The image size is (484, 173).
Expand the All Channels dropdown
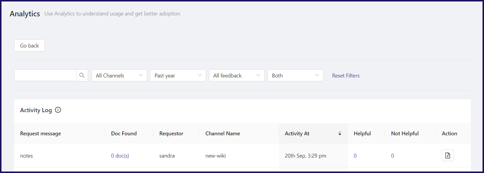[119, 75]
